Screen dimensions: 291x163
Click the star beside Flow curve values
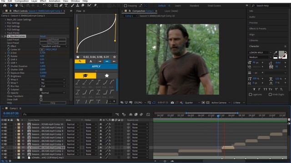(x=115, y=57)
